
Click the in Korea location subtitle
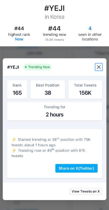[54, 17]
